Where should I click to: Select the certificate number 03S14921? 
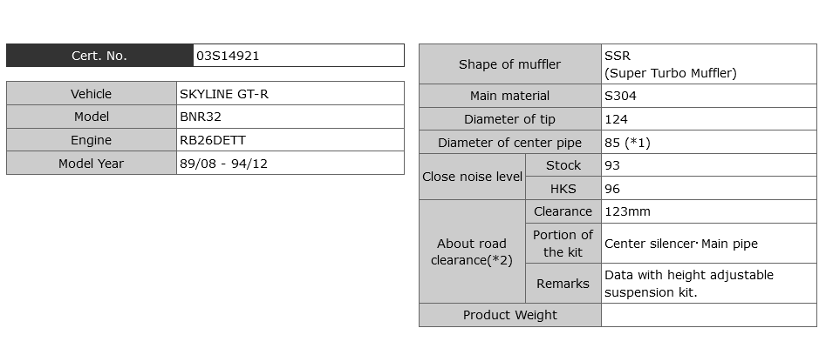(228, 56)
